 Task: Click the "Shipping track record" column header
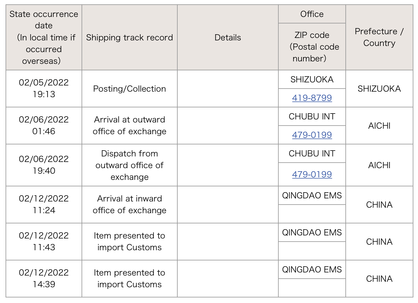pyautogui.click(x=129, y=37)
